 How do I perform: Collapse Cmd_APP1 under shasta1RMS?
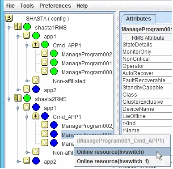[27, 45]
